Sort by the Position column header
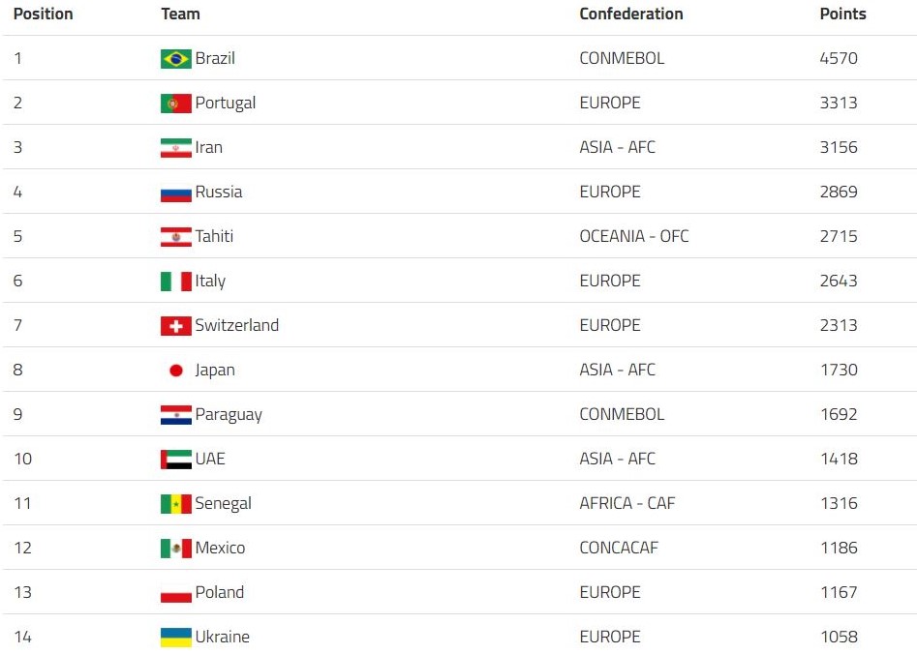This screenshot has width=917, height=654. tap(44, 14)
